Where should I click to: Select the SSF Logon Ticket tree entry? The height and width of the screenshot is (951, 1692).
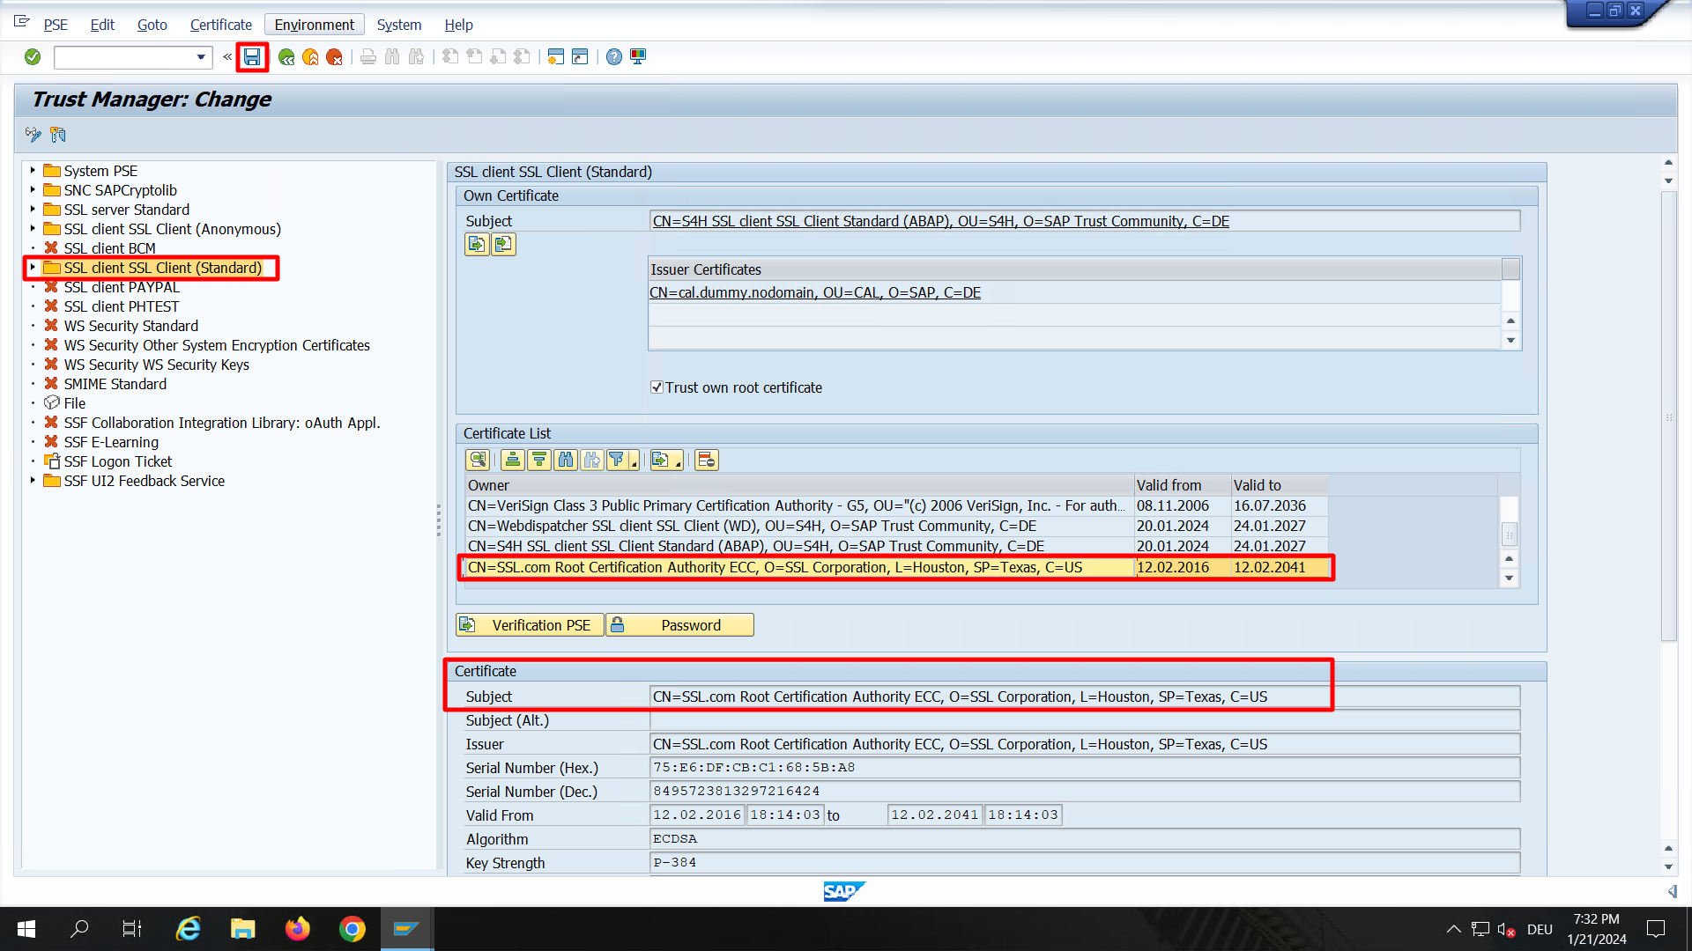tap(118, 461)
